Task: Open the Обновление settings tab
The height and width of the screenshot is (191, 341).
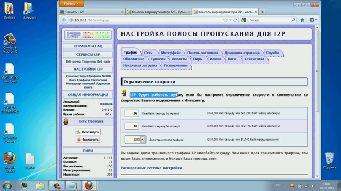Action: 134,59
